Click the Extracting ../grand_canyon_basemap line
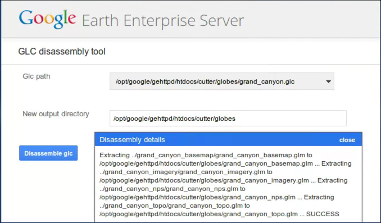Screen dimensions: 381x223 (206, 155)
